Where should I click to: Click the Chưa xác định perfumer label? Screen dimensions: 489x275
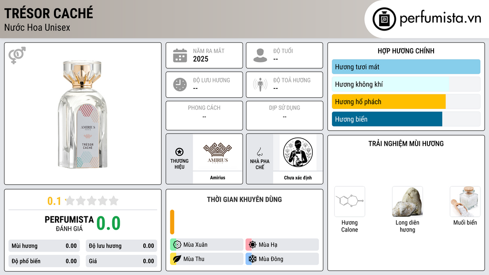click(x=298, y=178)
